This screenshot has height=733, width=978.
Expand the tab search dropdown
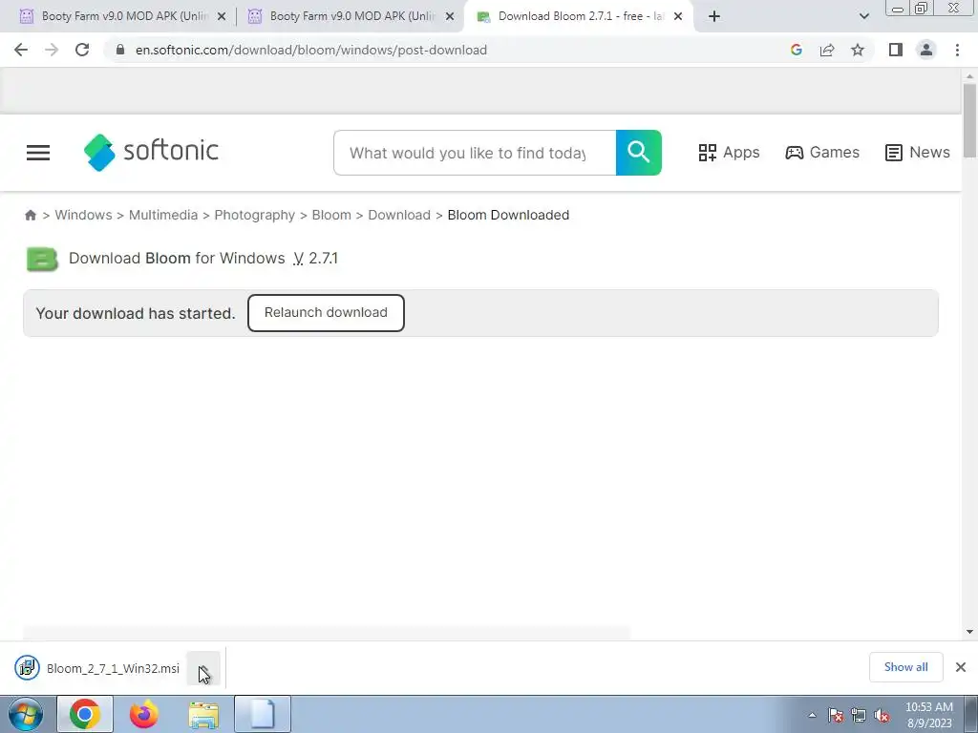[863, 17]
